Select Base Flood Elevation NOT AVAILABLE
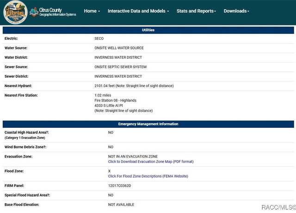This screenshot has width=296, height=213. (121, 205)
